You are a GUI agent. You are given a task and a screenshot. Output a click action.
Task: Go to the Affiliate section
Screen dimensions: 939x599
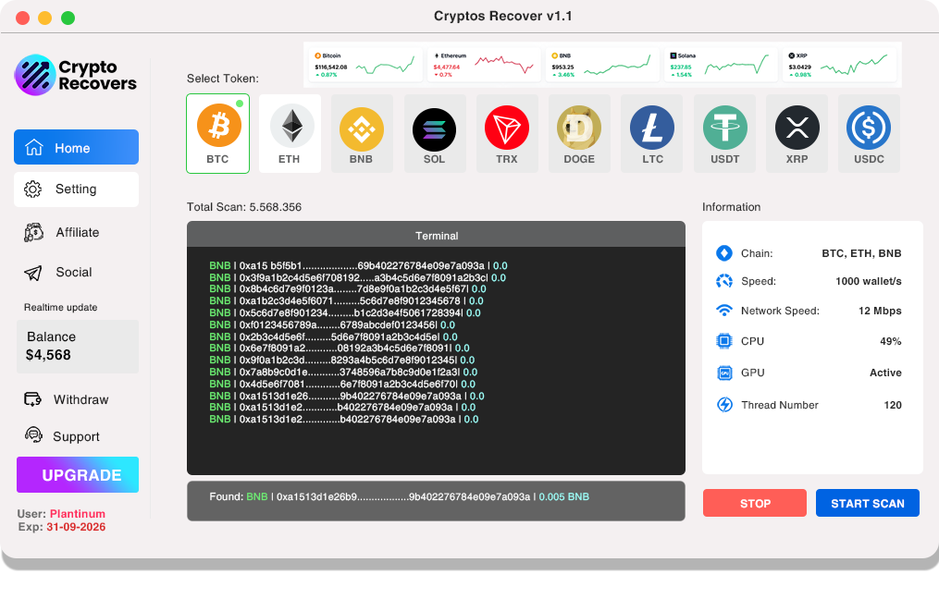[x=76, y=233]
